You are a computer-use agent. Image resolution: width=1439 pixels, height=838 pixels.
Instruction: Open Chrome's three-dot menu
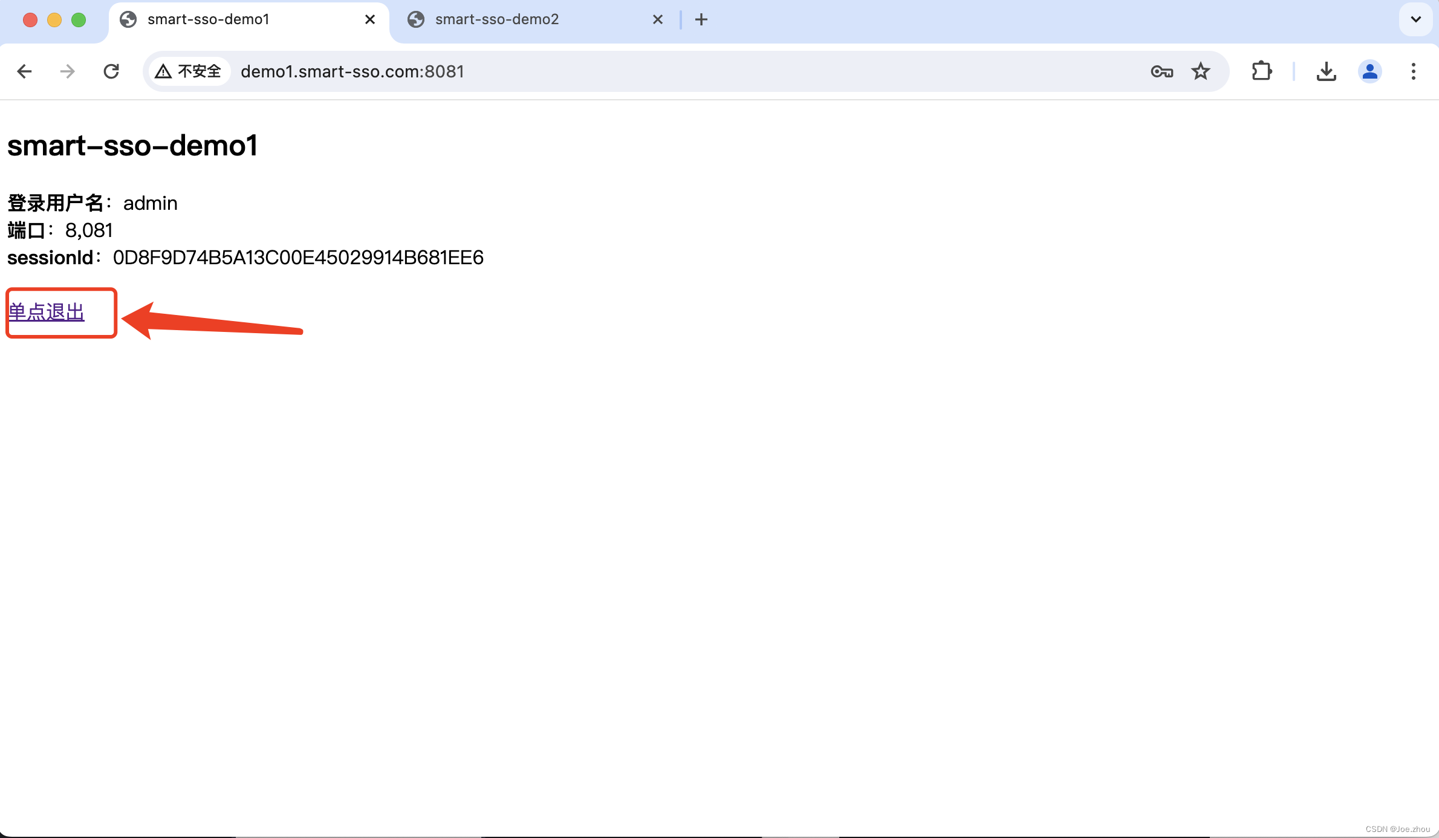click(x=1413, y=71)
